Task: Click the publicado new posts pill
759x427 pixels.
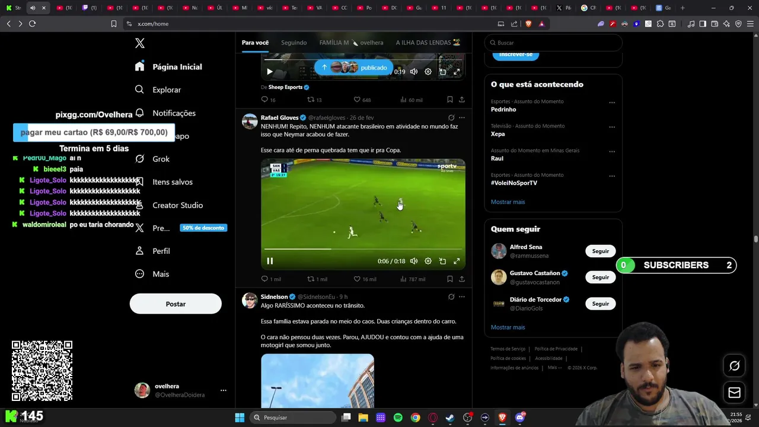Action: [x=355, y=68]
